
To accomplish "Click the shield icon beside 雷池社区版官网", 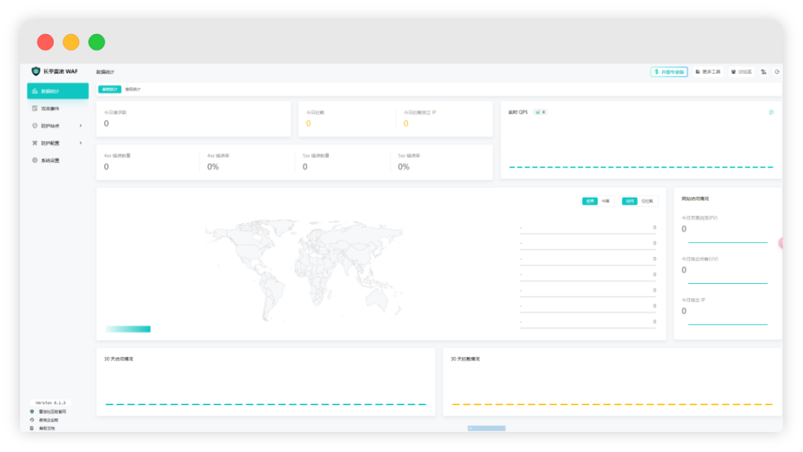I will click(x=32, y=412).
